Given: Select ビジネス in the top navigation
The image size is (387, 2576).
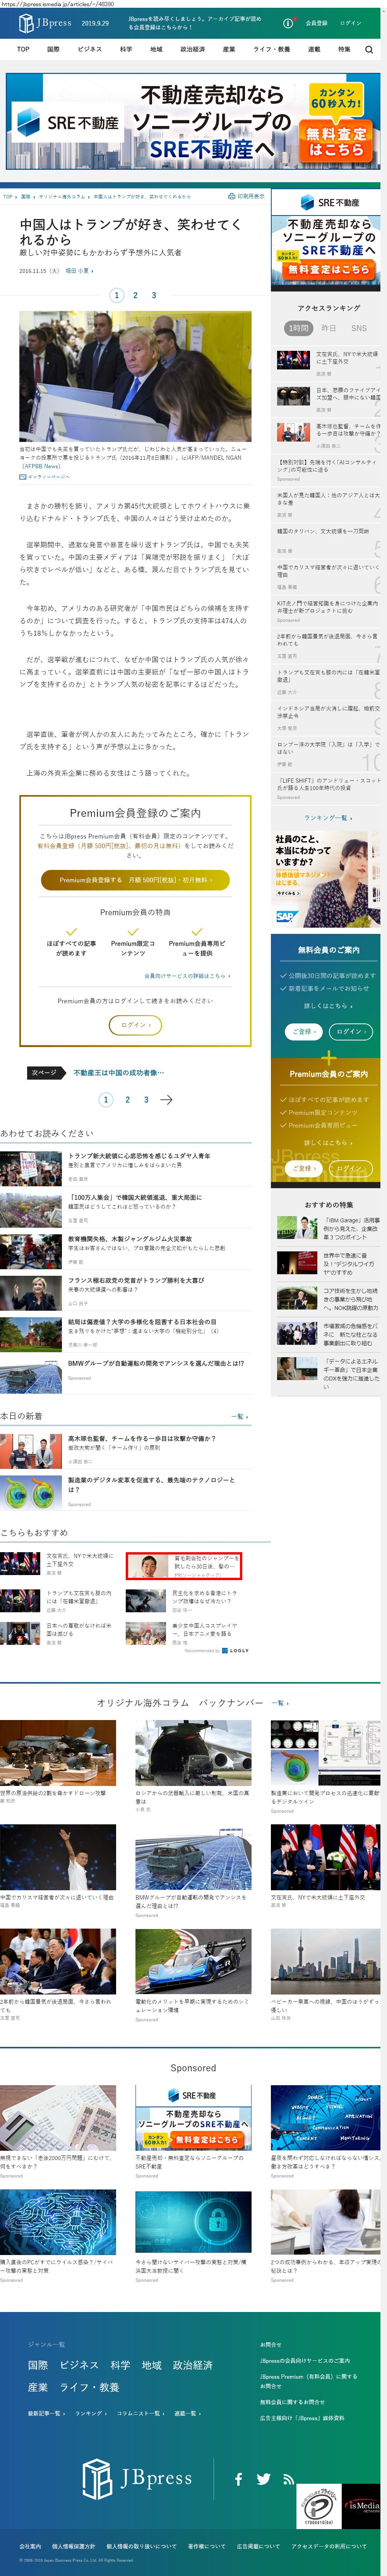Looking at the screenshot, I should (90, 49).
